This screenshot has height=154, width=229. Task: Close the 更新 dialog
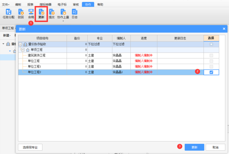pos(224,29)
